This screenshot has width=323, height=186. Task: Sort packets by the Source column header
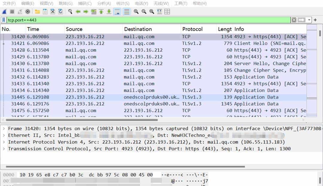point(94,29)
